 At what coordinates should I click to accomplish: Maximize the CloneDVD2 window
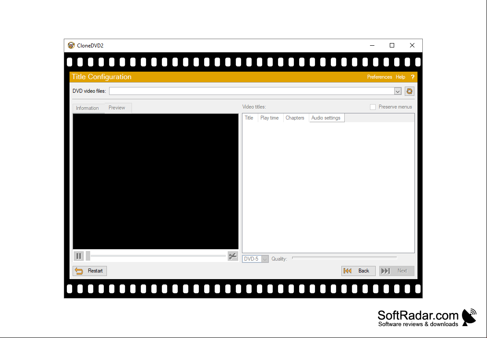[392, 45]
